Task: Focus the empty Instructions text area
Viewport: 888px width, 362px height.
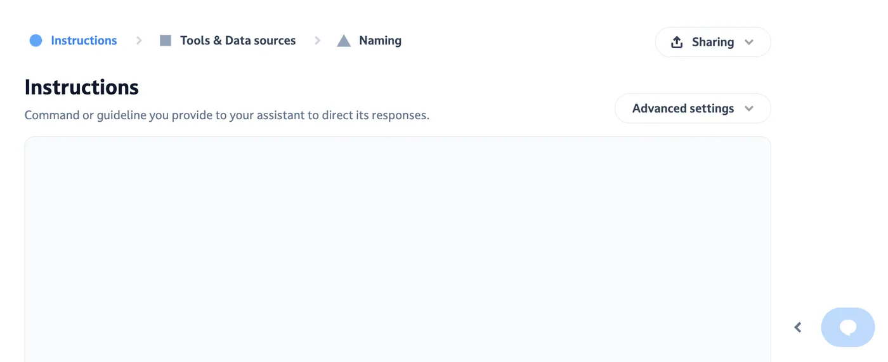Action: (x=398, y=249)
